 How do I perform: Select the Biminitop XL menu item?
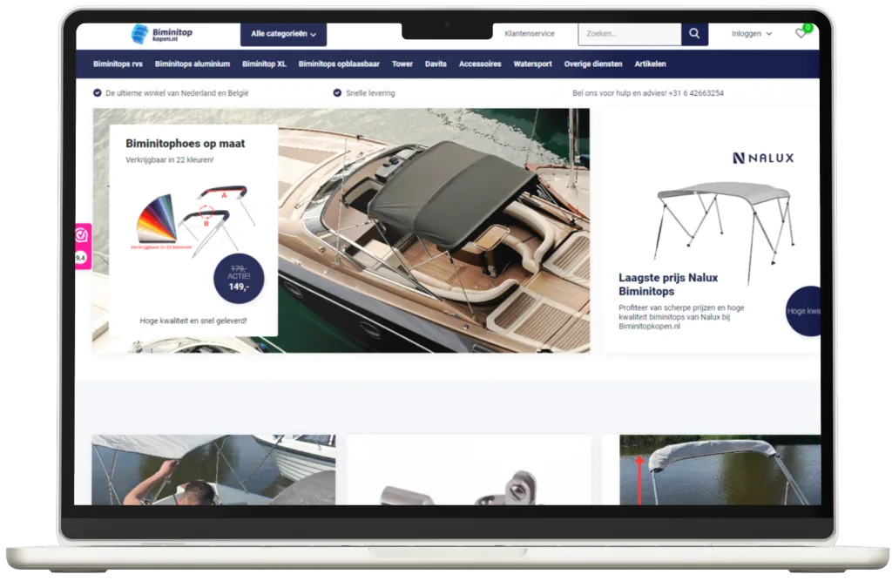click(x=264, y=64)
